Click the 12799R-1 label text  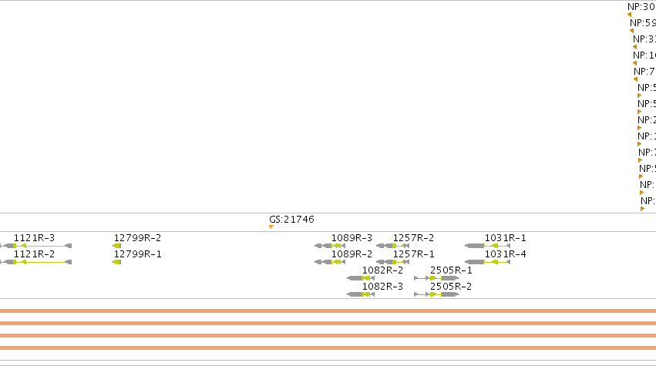click(x=138, y=254)
